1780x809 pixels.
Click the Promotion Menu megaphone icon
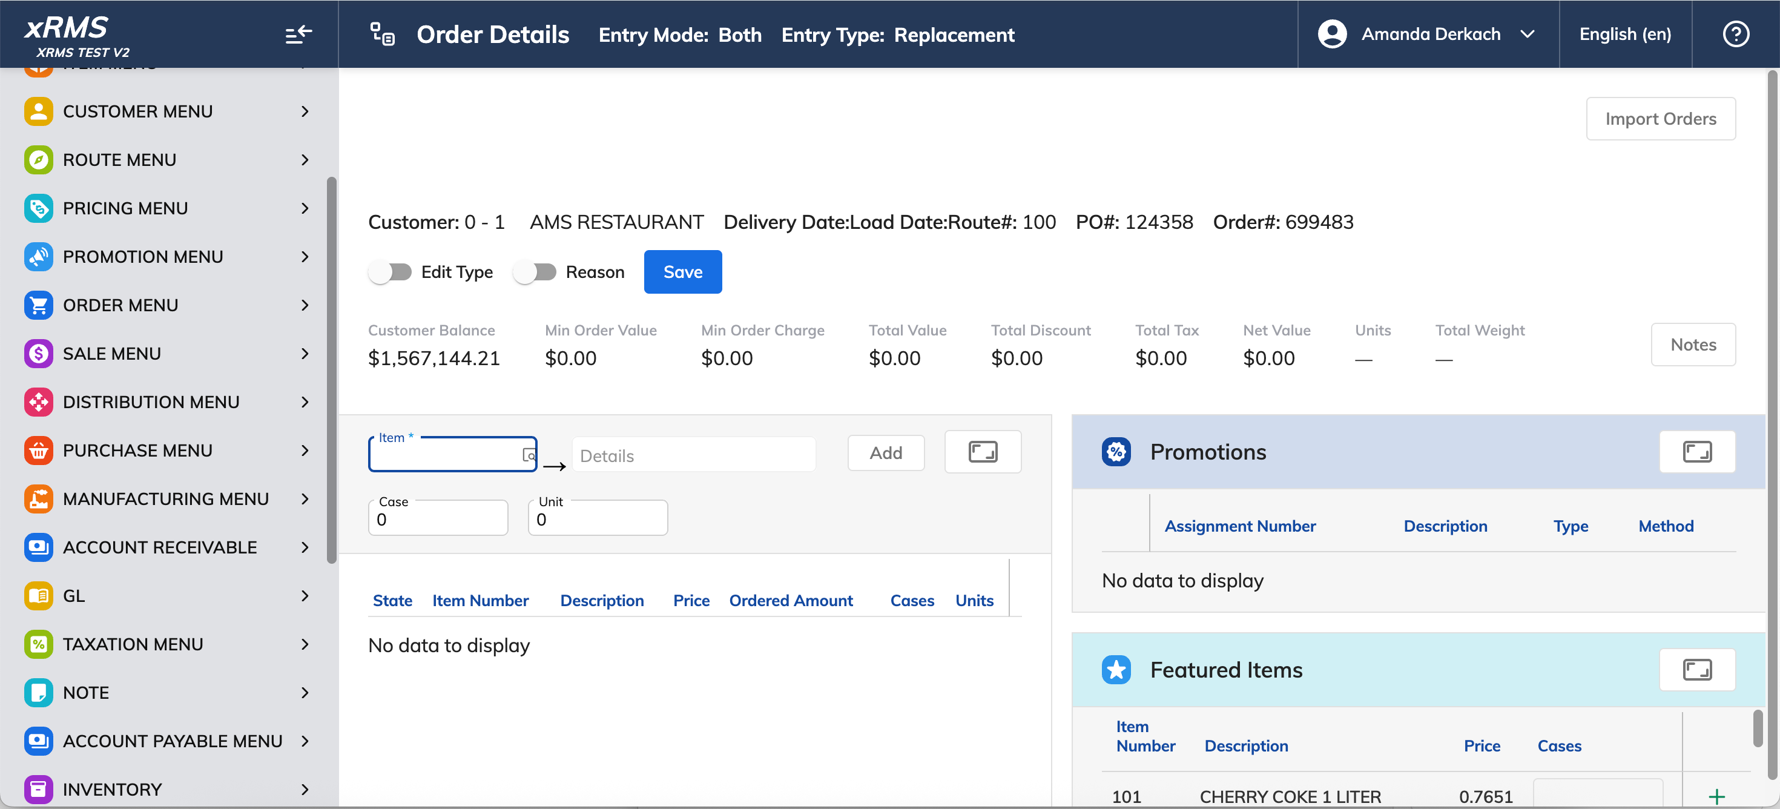pyautogui.click(x=39, y=256)
